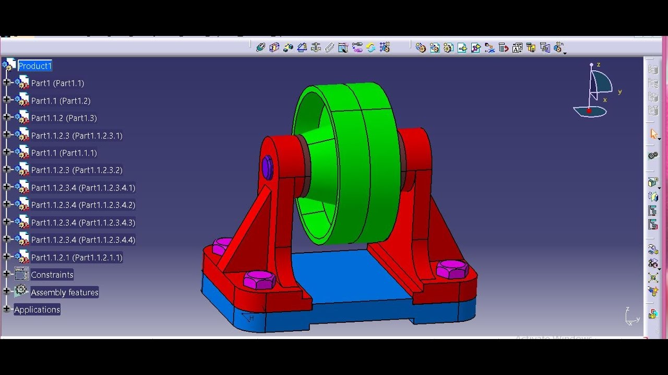Viewport: 668px width, 375px height.
Task: Select the Product1 root node
Action: point(35,66)
